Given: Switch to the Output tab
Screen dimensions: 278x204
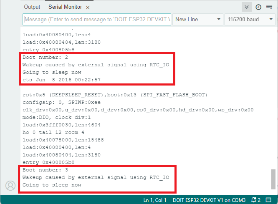Looking at the screenshot, I should click(32, 7).
